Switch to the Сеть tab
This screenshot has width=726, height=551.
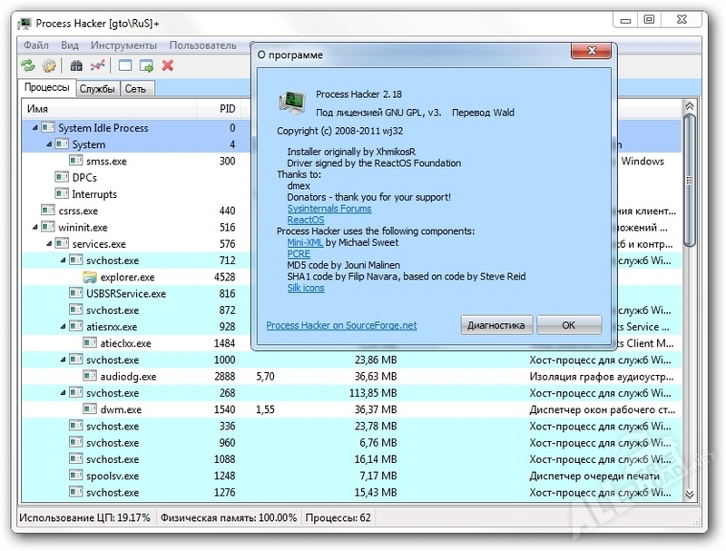coord(135,88)
